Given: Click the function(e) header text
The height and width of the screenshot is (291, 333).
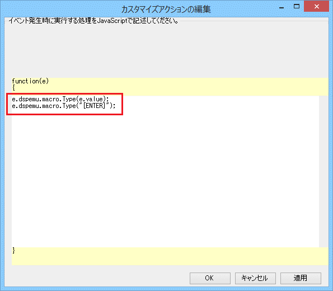Looking at the screenshot, I should coord(30,81).
